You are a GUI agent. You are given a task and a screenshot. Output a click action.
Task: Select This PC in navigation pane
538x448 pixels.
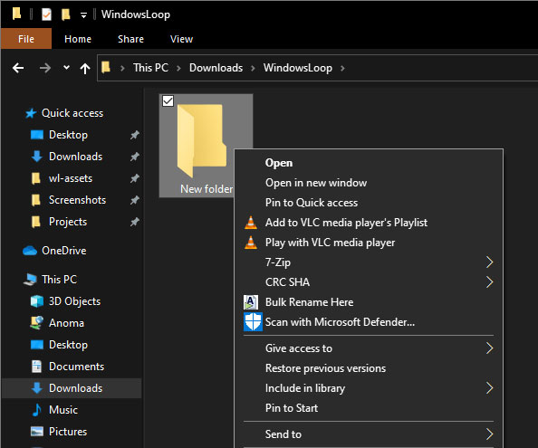[59, 280]
